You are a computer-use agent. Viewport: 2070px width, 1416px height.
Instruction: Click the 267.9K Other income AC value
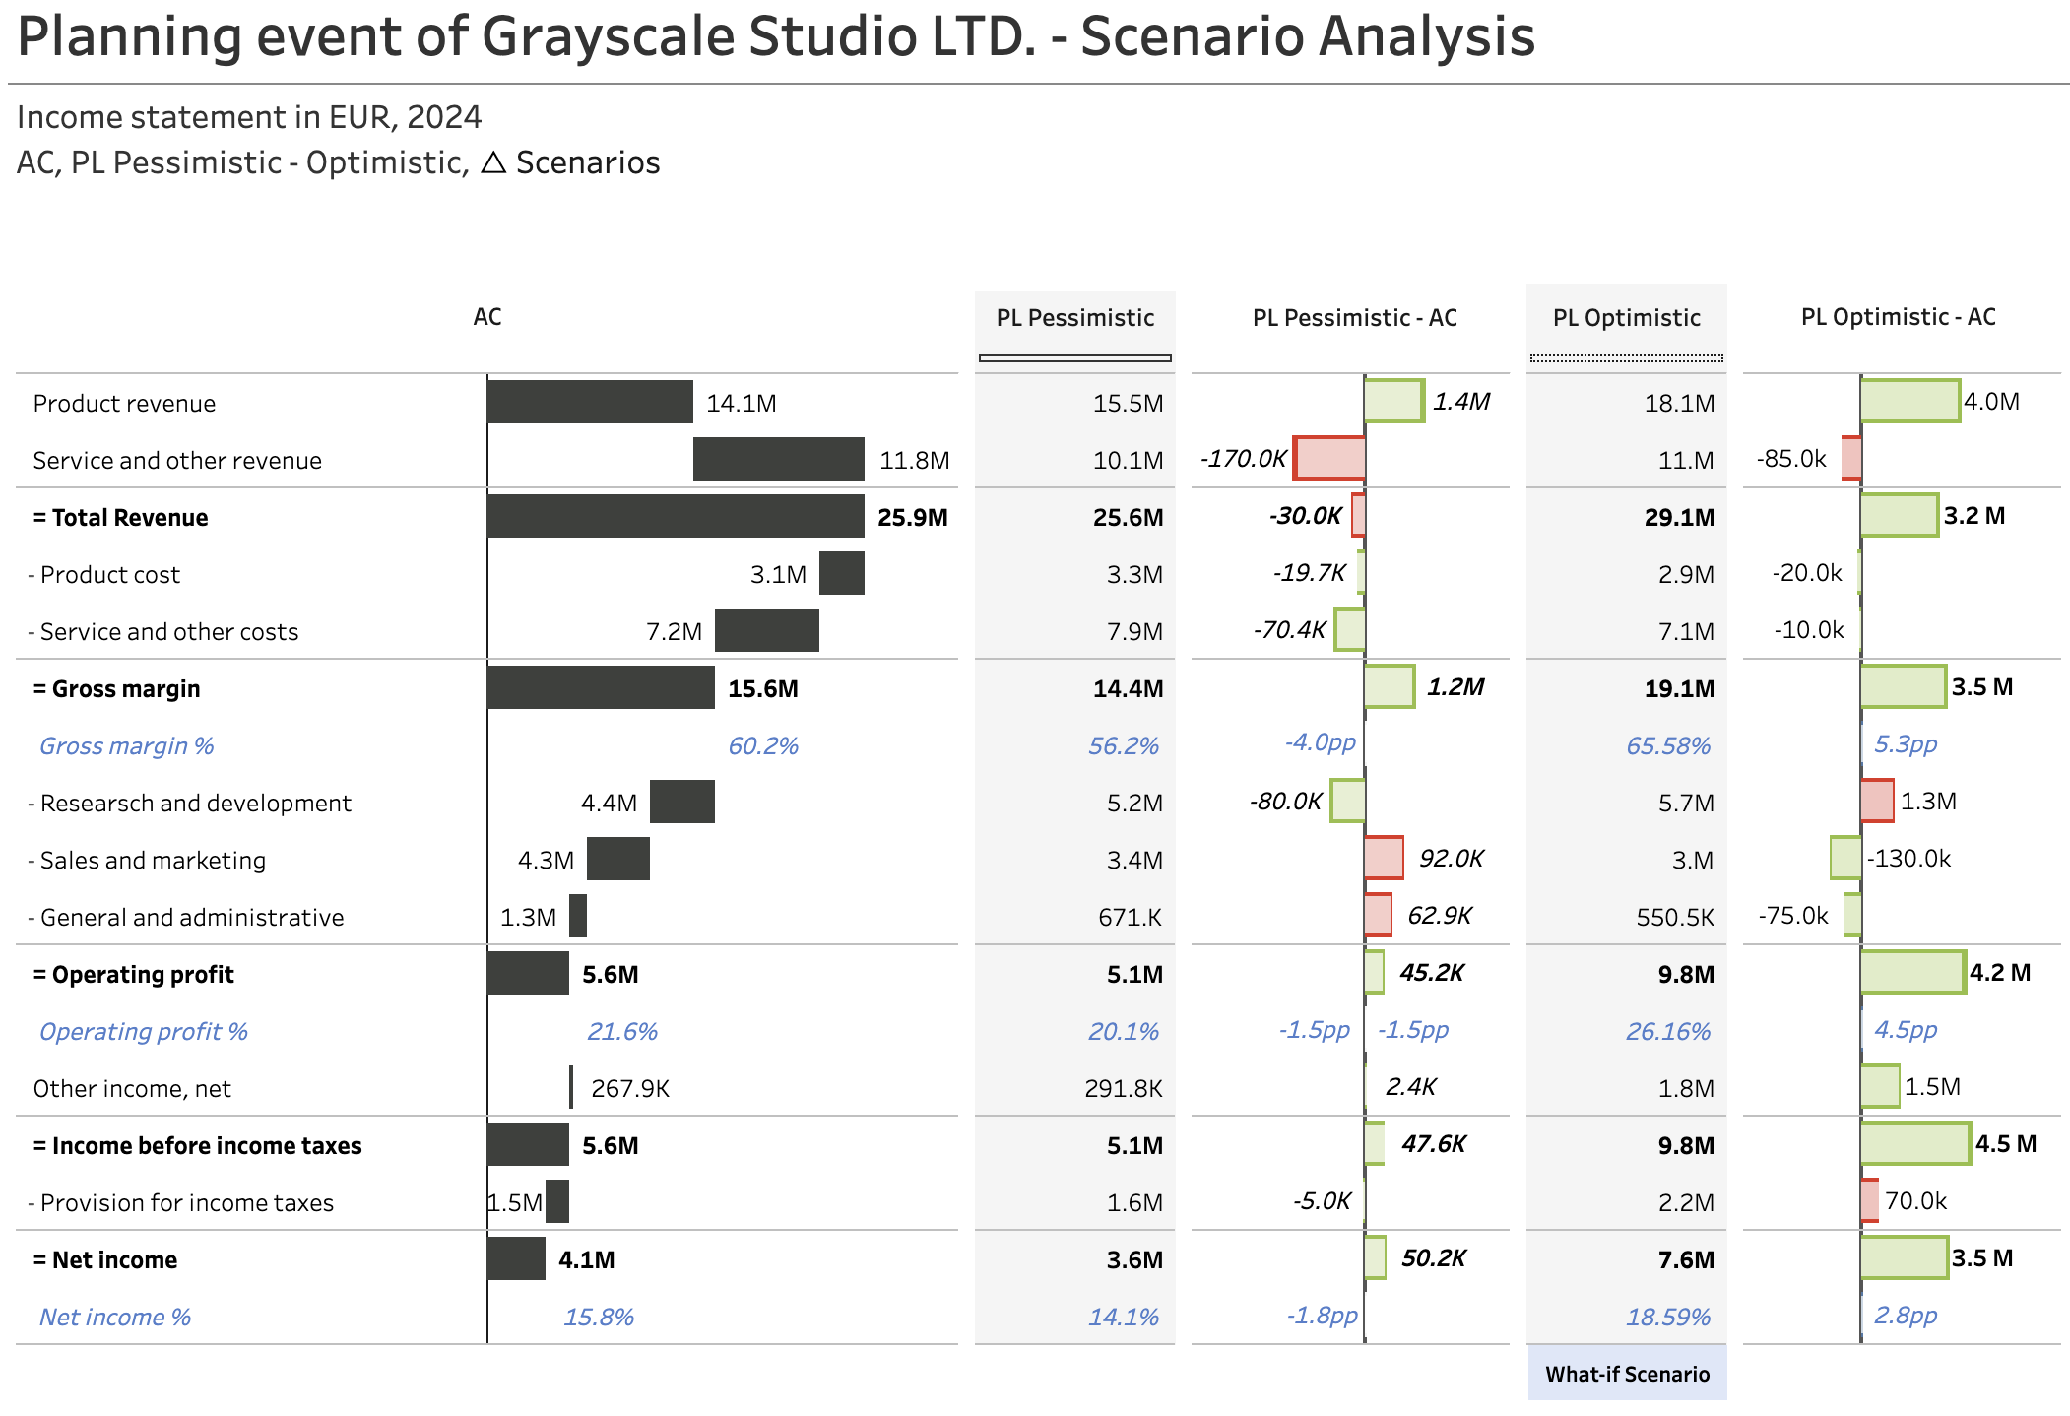[630, 1088]
